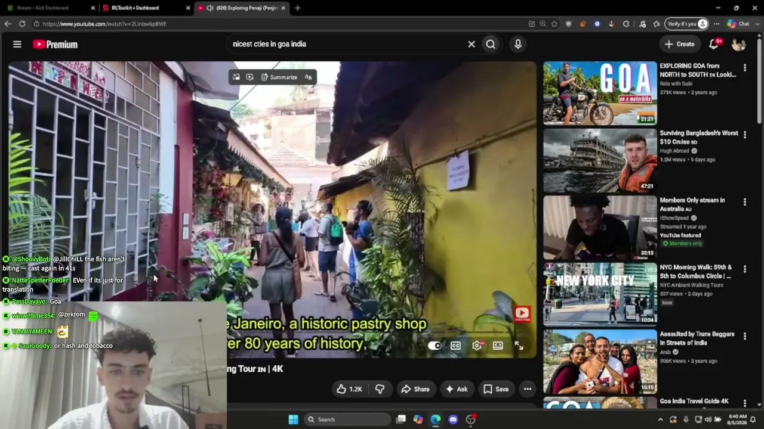Screen dimensions: 764x429
Task: Open a new browser tab
Action: pos(297,8)
